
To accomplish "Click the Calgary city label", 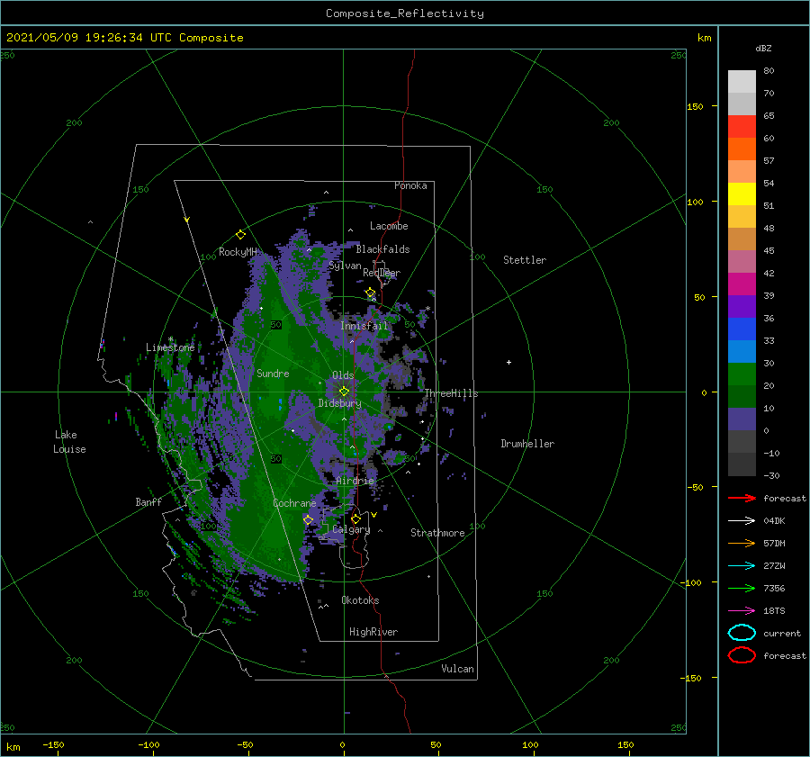I will coord(351,529).
